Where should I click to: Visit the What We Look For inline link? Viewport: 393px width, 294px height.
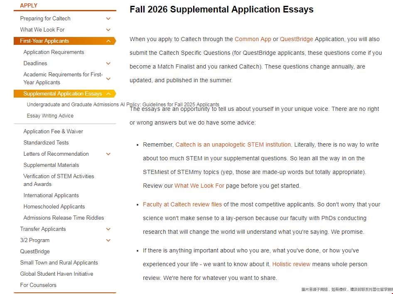(x=199, y=186)
